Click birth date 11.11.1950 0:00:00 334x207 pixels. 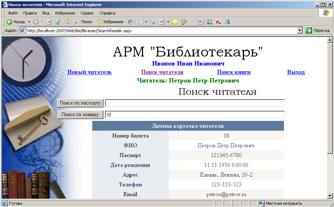click(x=226, y=165)
